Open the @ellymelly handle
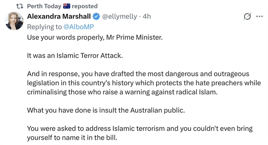 click(119, 16)
